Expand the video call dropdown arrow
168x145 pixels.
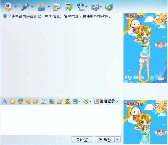(16, 7)
